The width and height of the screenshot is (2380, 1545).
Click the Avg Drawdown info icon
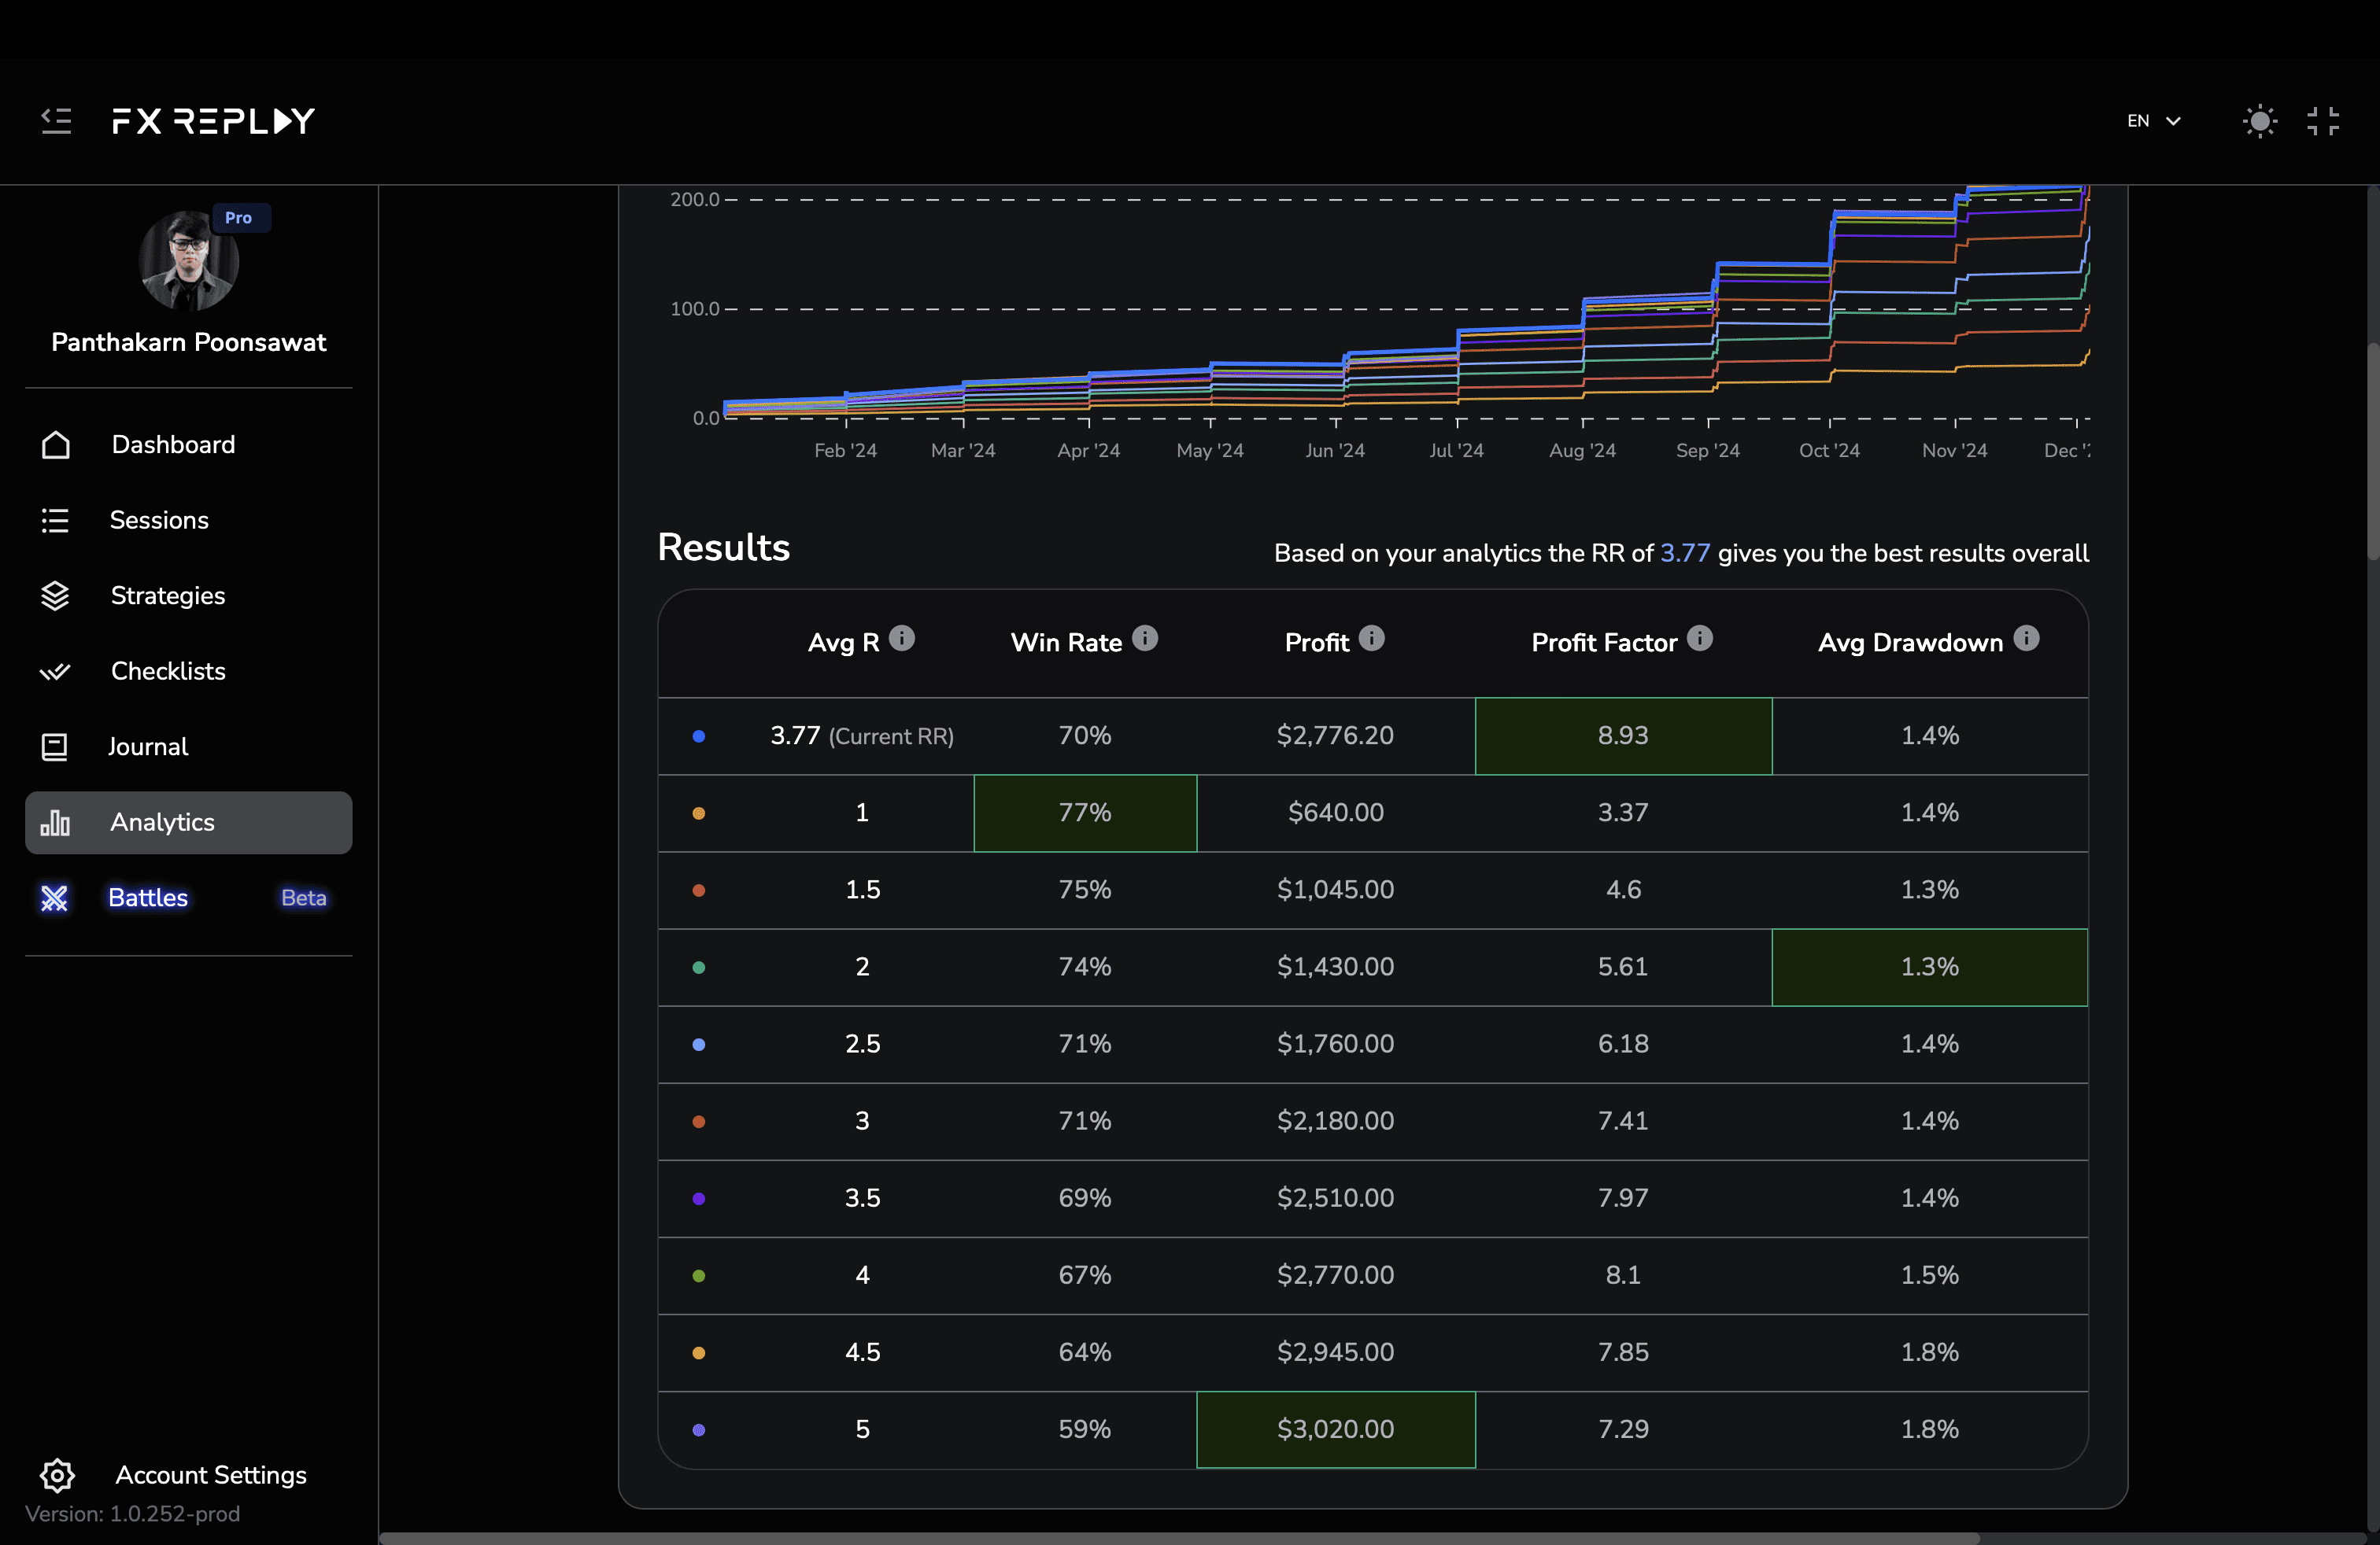(x=2026, y=637)
